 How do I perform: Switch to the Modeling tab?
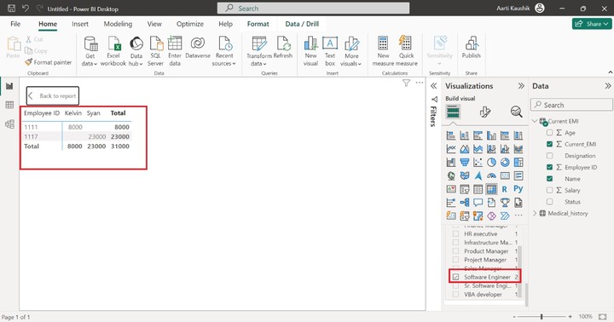point(118,24)
